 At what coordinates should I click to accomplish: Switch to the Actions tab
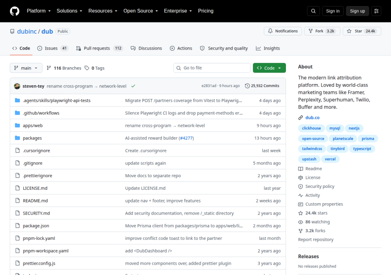coord(181,48)
